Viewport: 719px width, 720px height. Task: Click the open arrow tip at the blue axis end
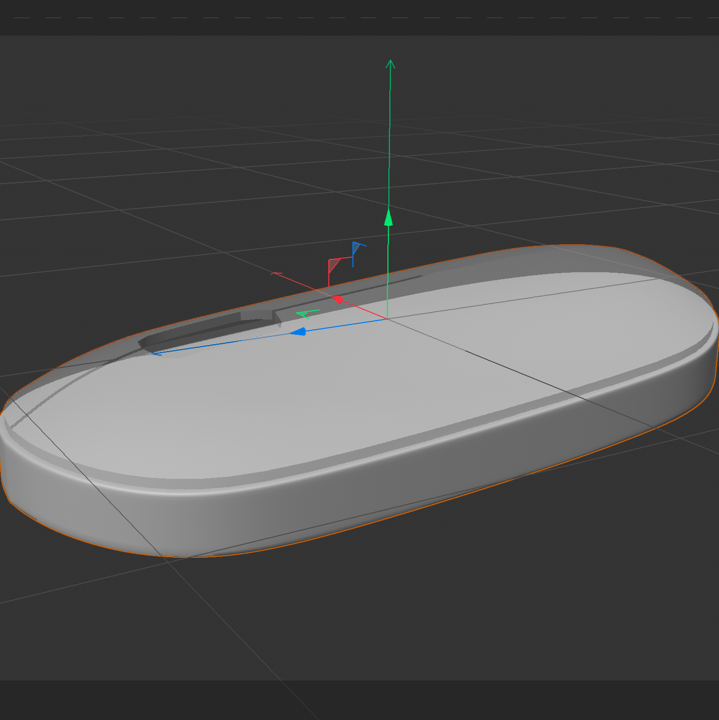[x=157, y=353]
